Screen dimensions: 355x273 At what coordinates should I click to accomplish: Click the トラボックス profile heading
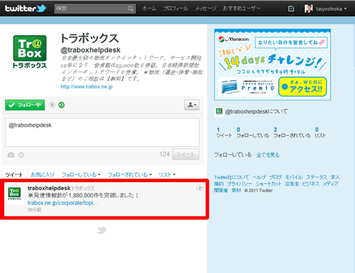90,38
